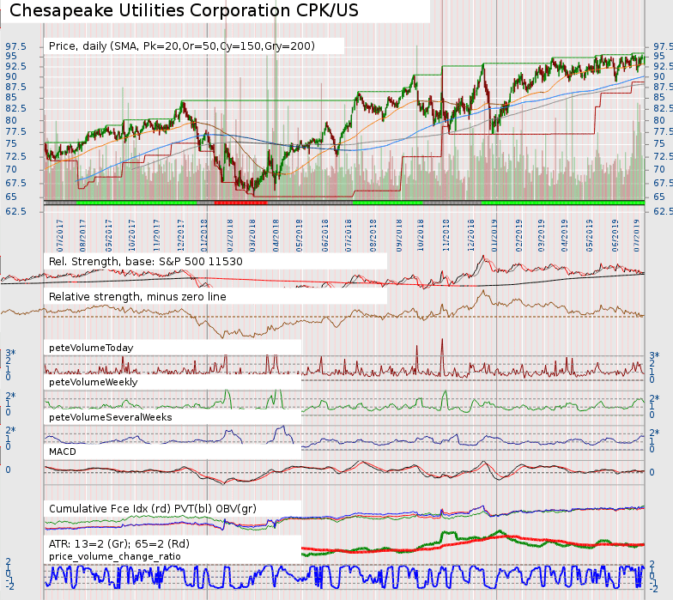The height and width of the screenshot is (600, 673).
Task: Click the 70 price label on right axis
Action: (x=659, y=169)
